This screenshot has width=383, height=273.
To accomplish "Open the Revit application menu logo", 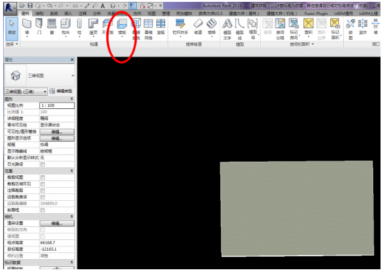I will coord(9,8).
